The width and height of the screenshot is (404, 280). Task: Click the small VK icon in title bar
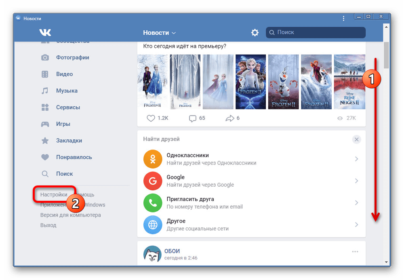pos(18,18)
